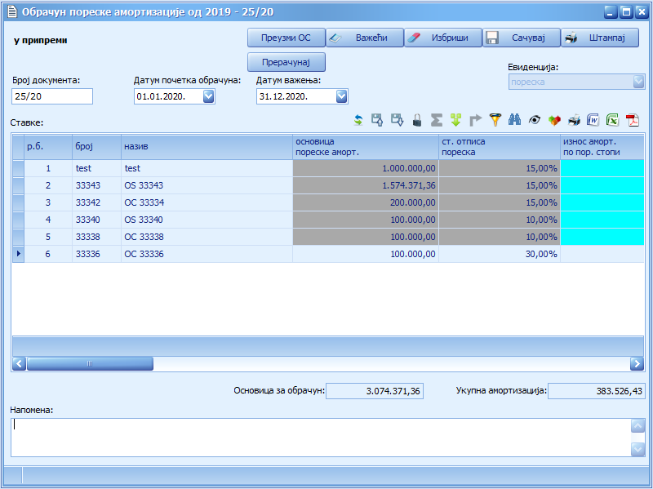Screen dimensions: 653x489
Task: Click number cell 33342
Action: 96,202
